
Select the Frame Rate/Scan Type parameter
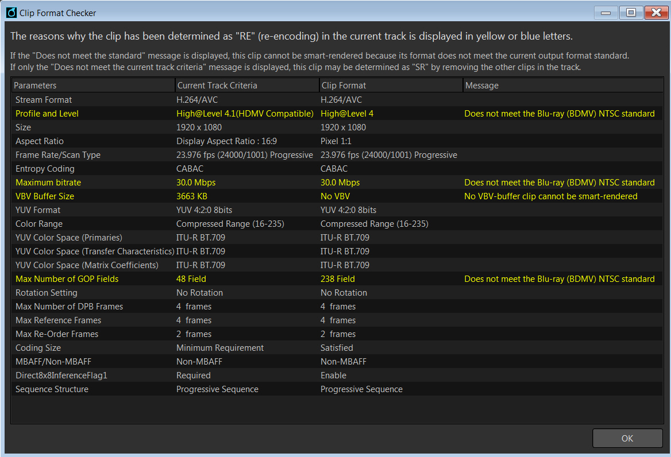[x=58, y=155]
